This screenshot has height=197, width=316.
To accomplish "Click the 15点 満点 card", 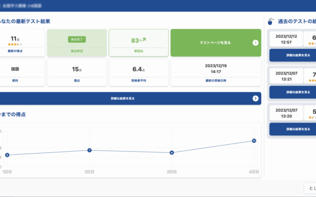I will 77,73.
